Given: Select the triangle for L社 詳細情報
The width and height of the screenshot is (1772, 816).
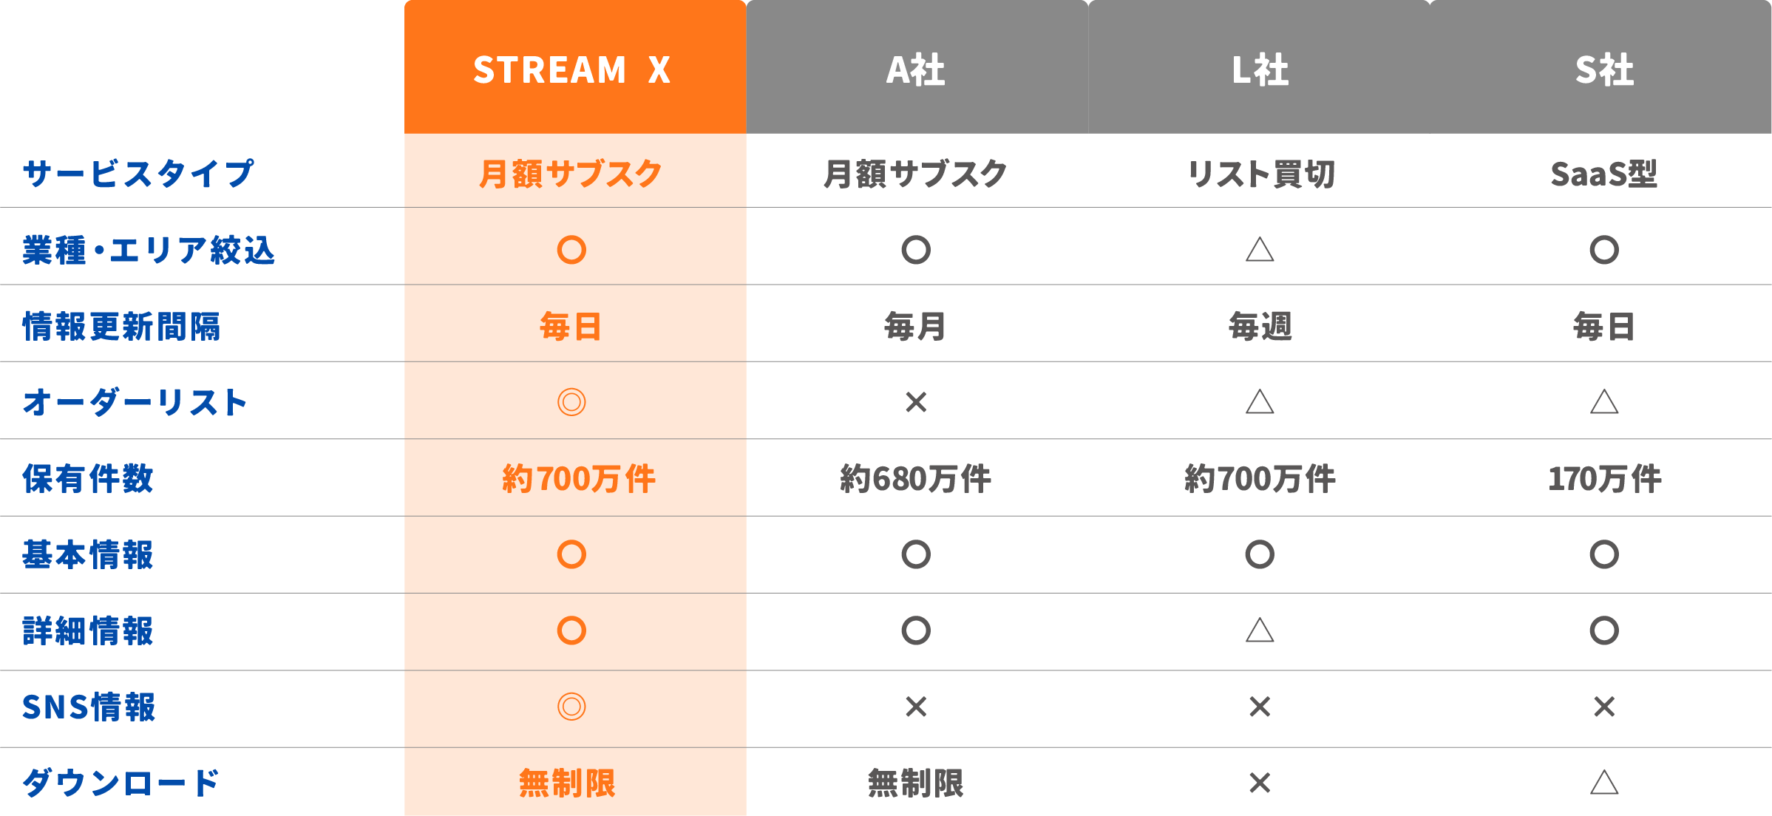Looking at the screenshot, I should click(1260, 630).
